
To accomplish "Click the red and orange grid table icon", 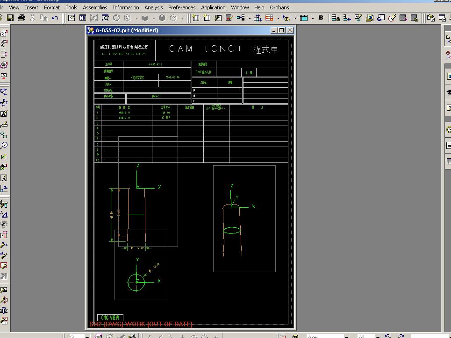I will click(269, 18).
